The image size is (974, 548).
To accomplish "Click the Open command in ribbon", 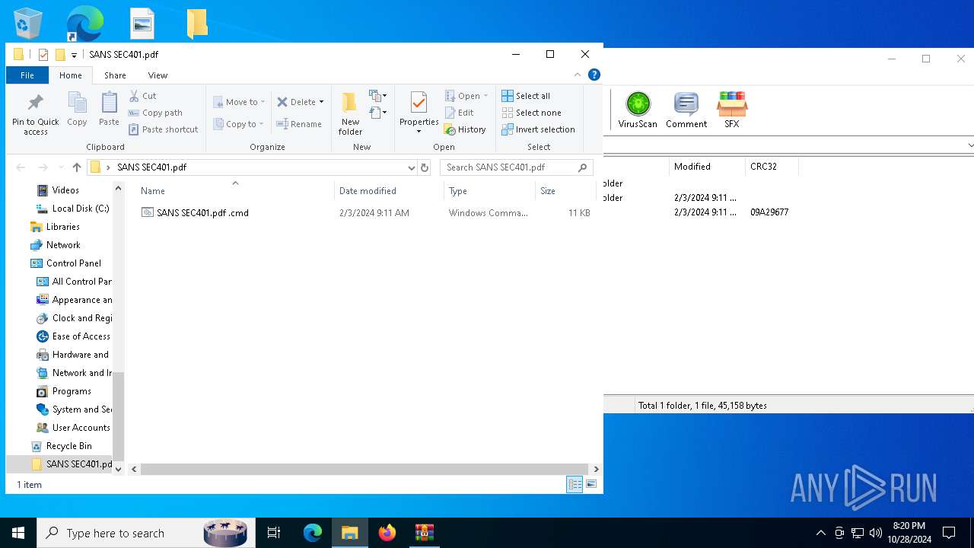I will (x=466, y=96).
